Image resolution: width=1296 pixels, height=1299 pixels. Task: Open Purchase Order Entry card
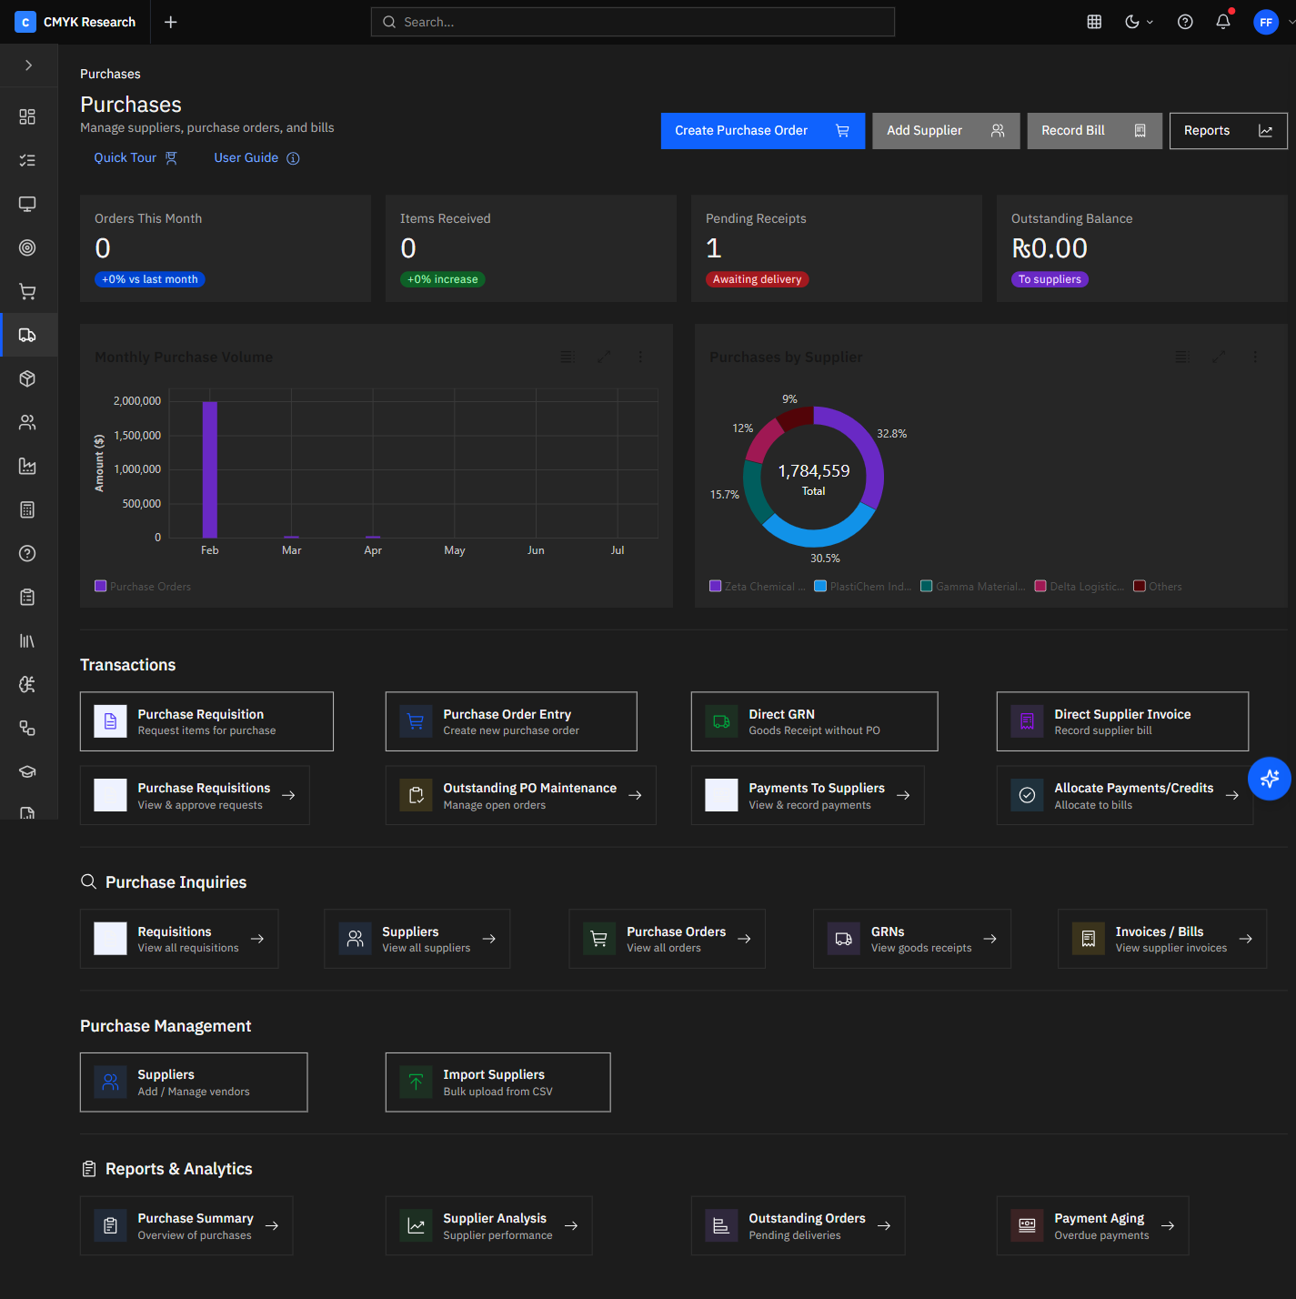[511, 721]
